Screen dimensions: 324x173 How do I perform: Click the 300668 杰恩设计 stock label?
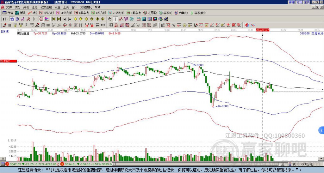click(x=311, y=33)
